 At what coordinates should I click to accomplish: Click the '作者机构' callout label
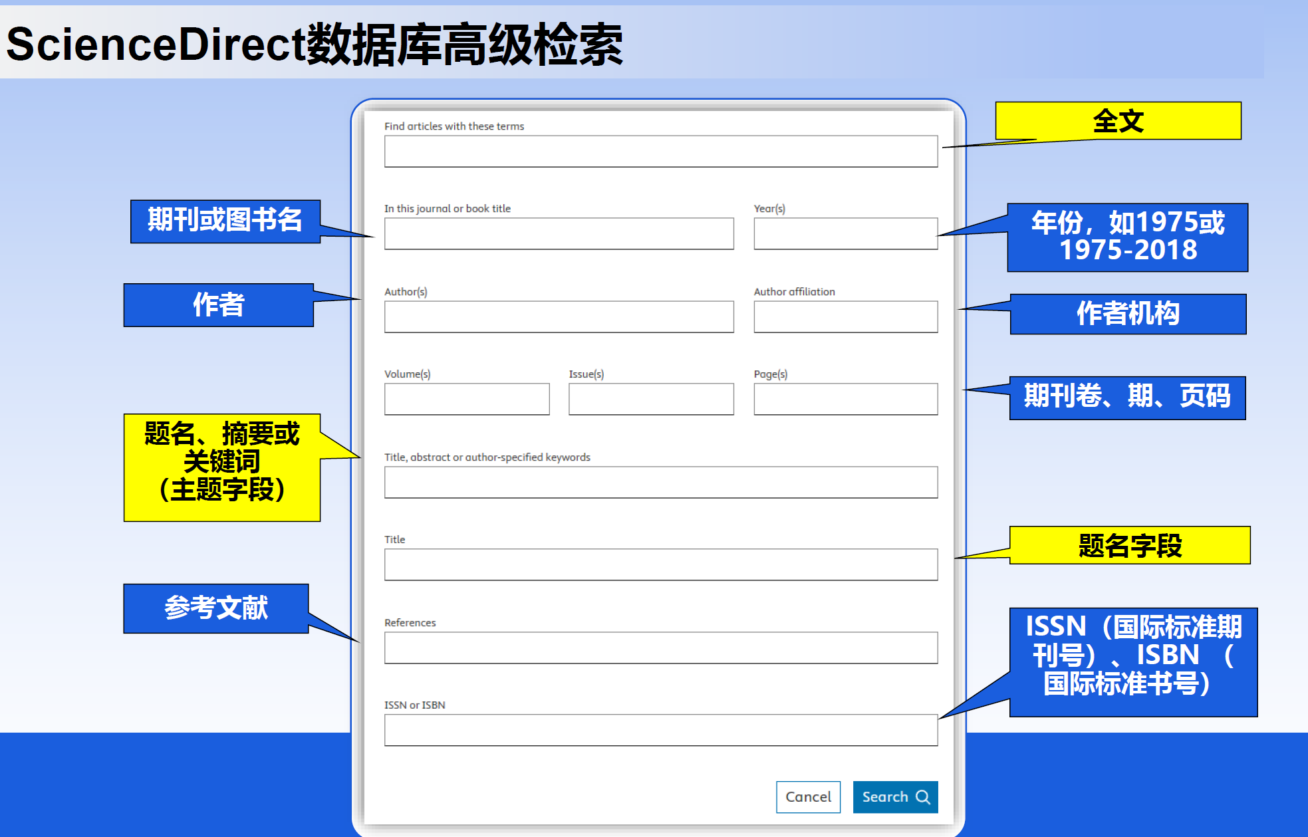point(1128,314)
